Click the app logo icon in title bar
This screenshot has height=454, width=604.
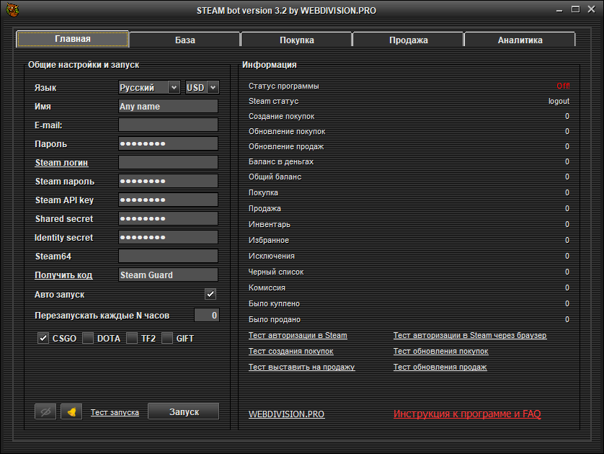pyautogui.click(x=12, y=10)
